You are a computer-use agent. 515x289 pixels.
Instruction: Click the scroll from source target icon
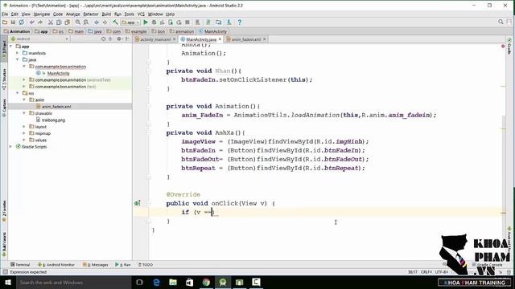coord(104,39)
